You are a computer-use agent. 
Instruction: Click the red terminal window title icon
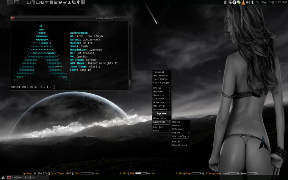(x=13, y=18)
